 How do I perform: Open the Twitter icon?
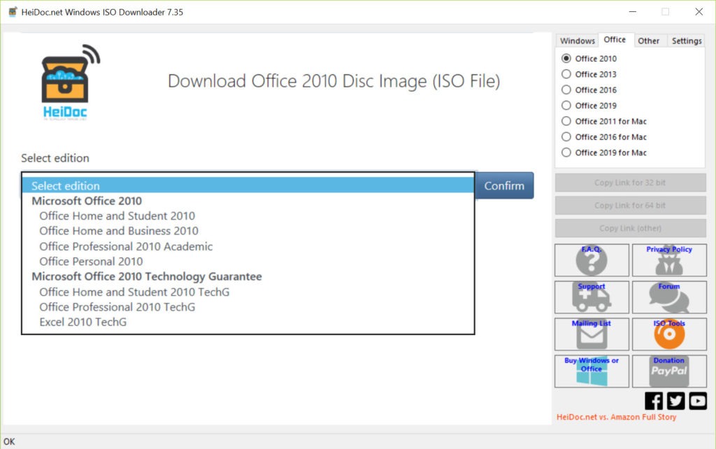[676, 401]
